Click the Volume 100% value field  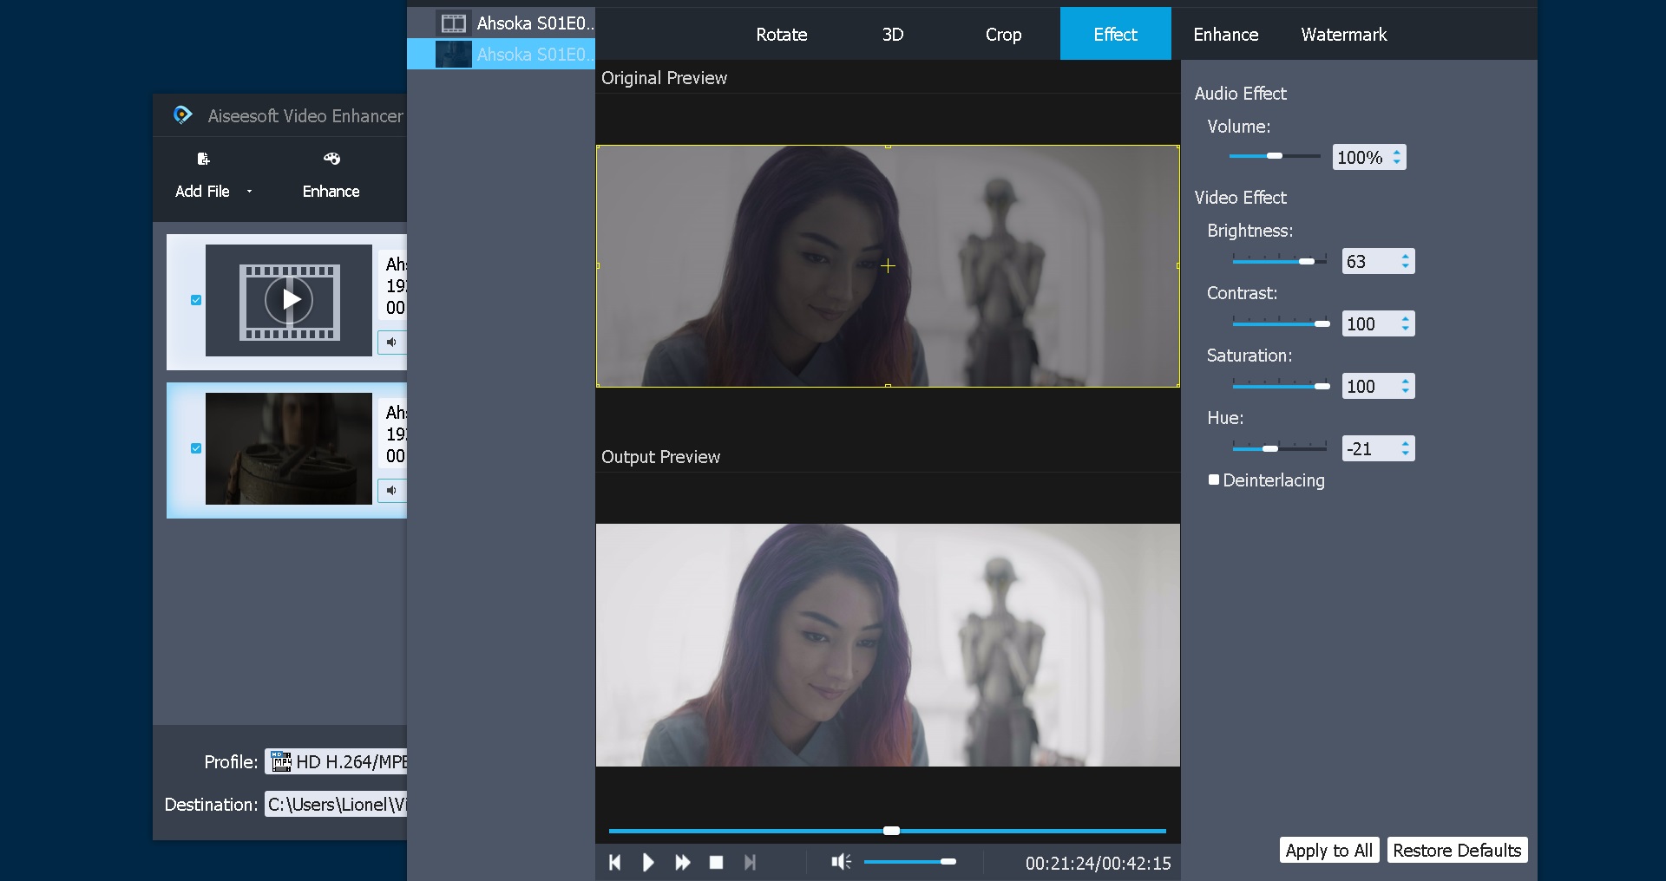click(1361, 158)
